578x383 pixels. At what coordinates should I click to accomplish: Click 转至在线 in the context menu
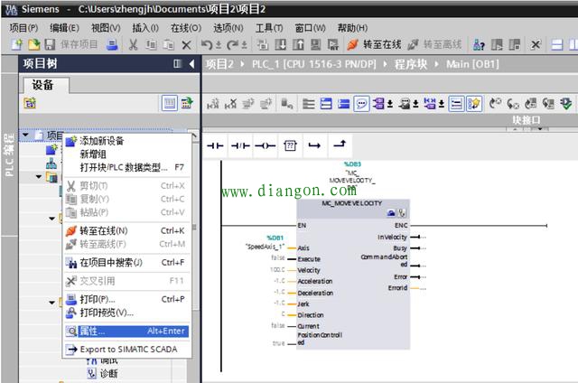click(103, 230)
